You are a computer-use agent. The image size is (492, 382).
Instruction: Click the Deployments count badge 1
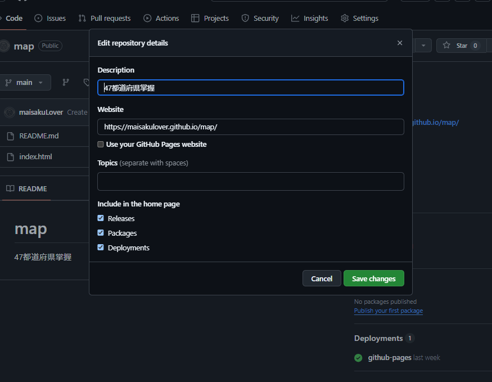(x=409, y=338)
